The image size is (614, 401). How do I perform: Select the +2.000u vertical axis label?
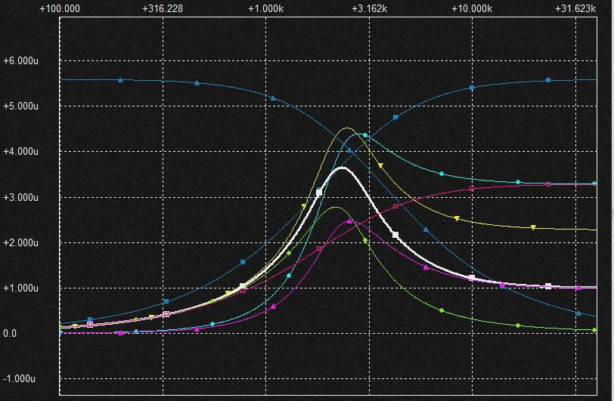pos(20,242)
